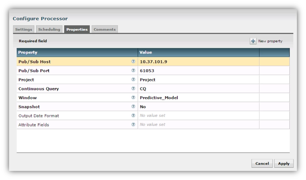The width and height of the screenshot is (306, 180).
Task: Select the Pub/Sub Host property name
Action: coord(35,62)
